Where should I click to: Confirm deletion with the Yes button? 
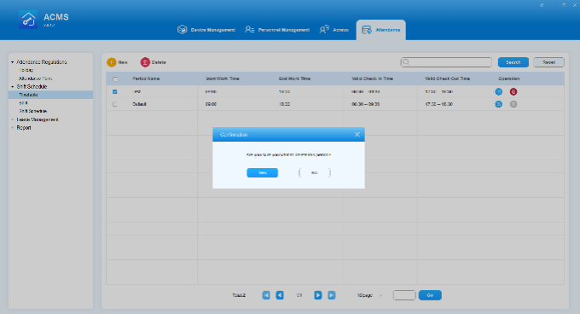pos(262,172)
